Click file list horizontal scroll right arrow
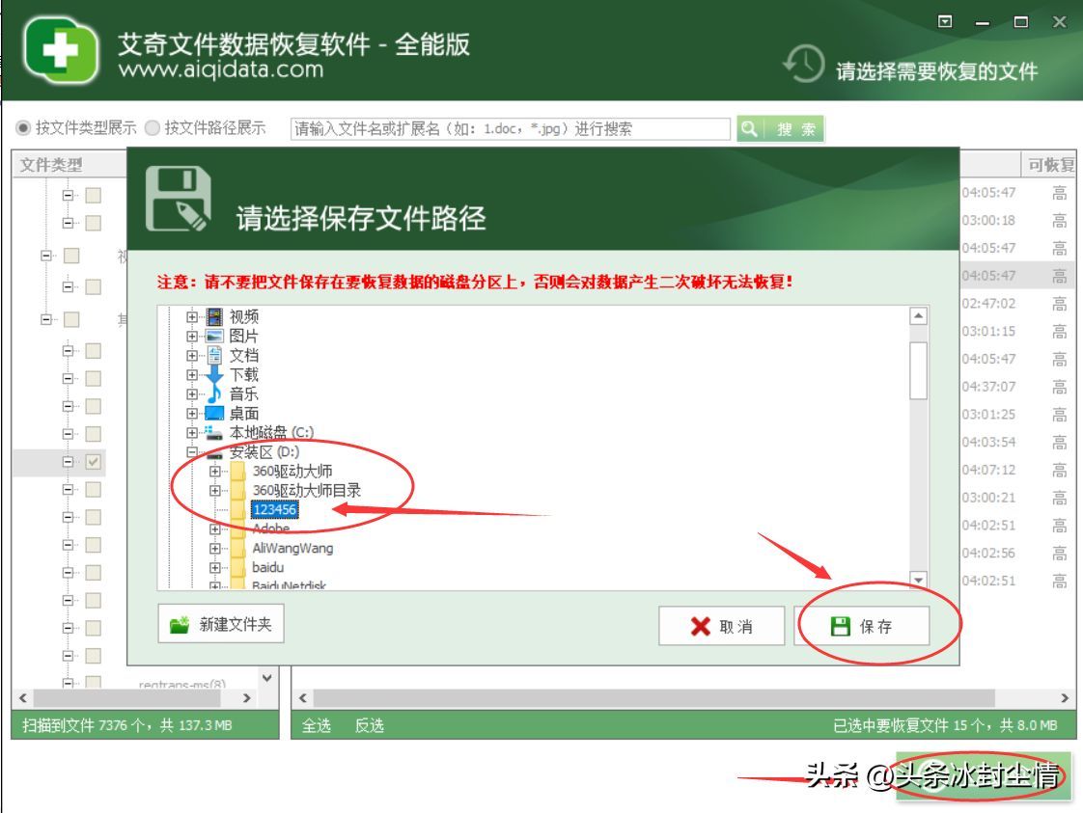Screen dimensions: 1083x813 [1065, 697]
